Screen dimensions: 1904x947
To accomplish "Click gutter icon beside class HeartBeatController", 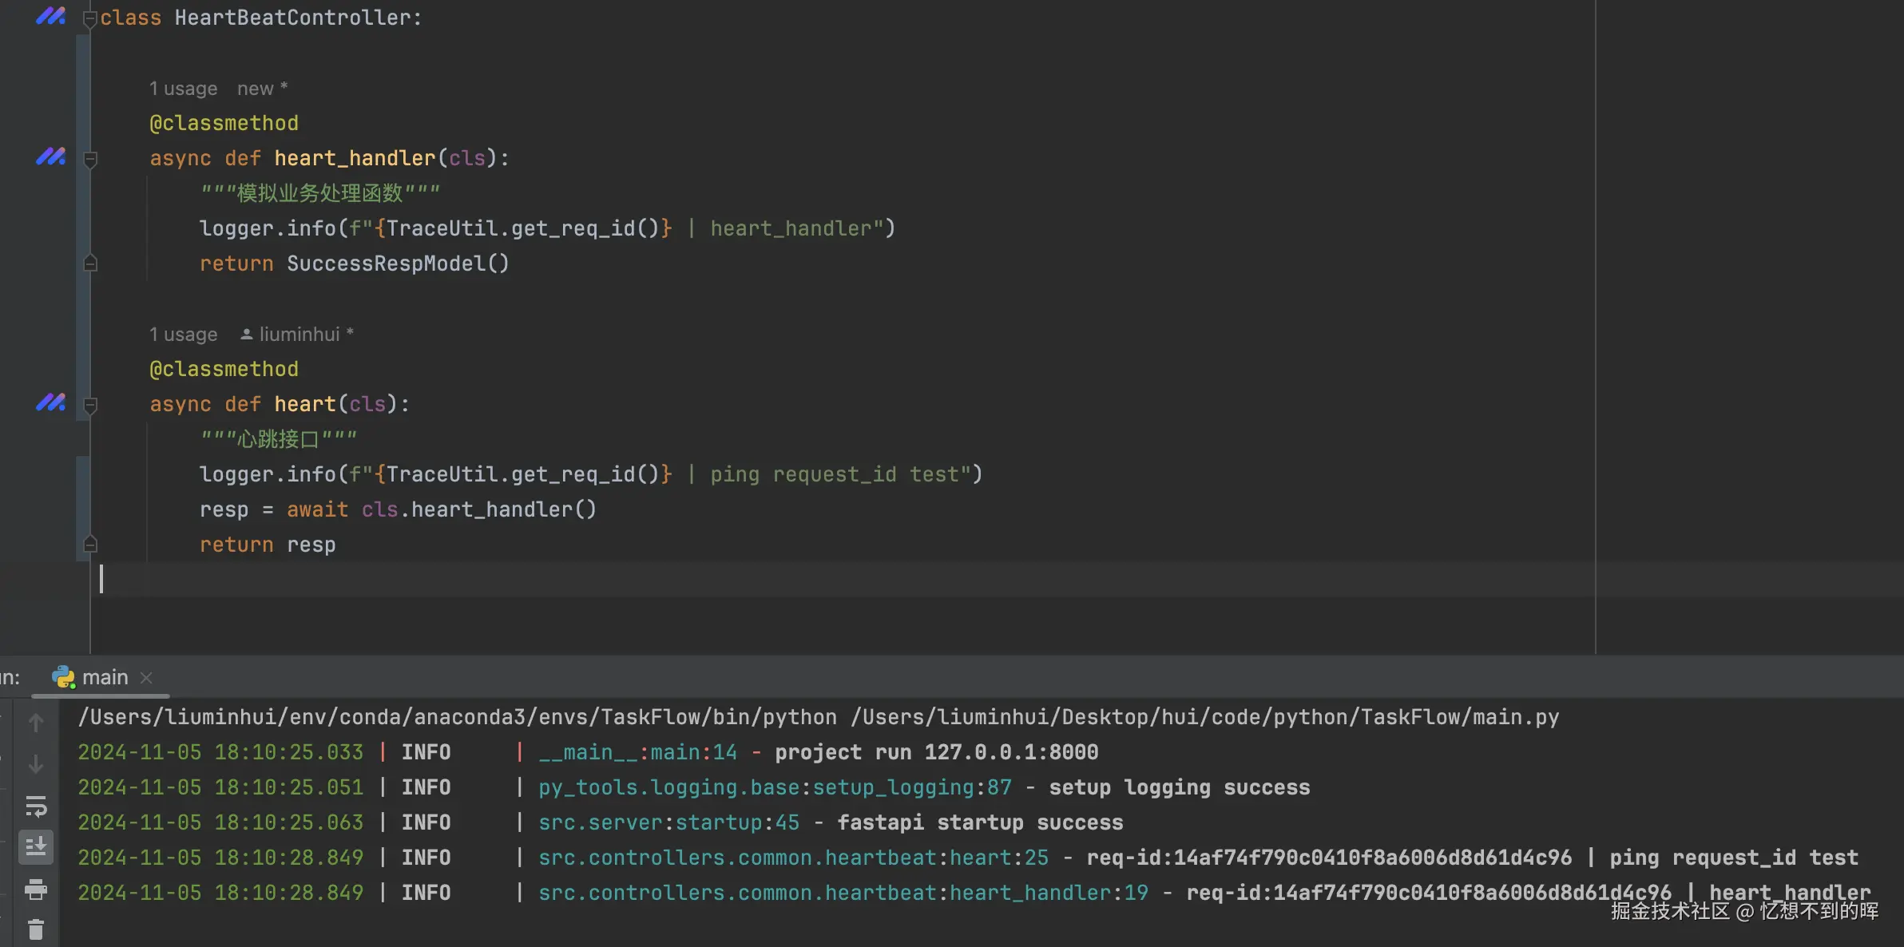I will pyautogui.click(x=50, y=17).
